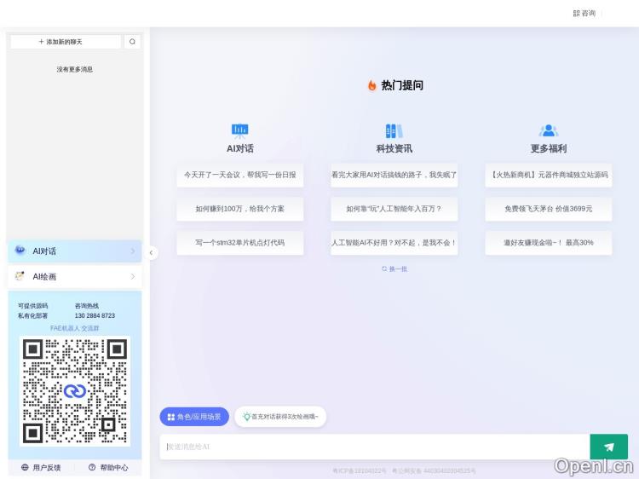Viewport: 639px width, 479px height.
Task: Click the 首充对话获得3次绘画 tip bubble
Action: [280, 417]
